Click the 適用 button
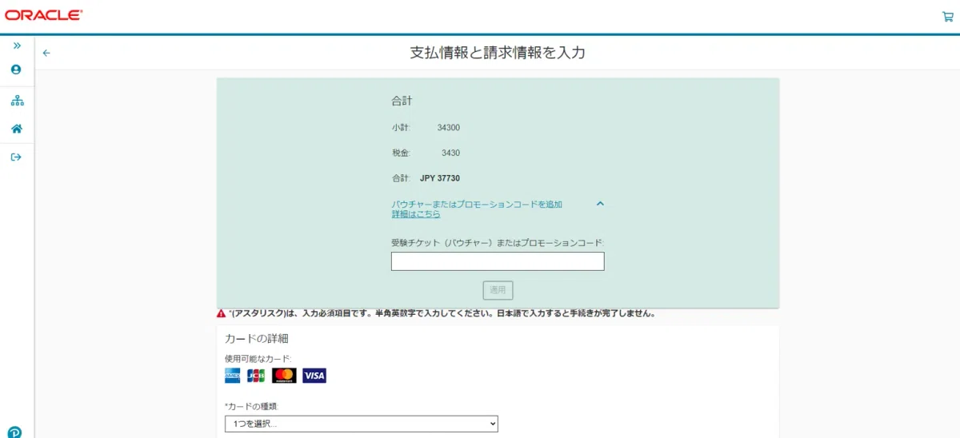 click(498, 290)
